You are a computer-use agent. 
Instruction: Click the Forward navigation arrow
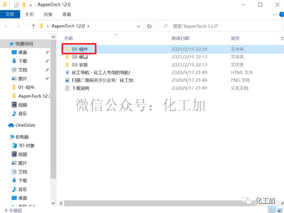point(17,27)
